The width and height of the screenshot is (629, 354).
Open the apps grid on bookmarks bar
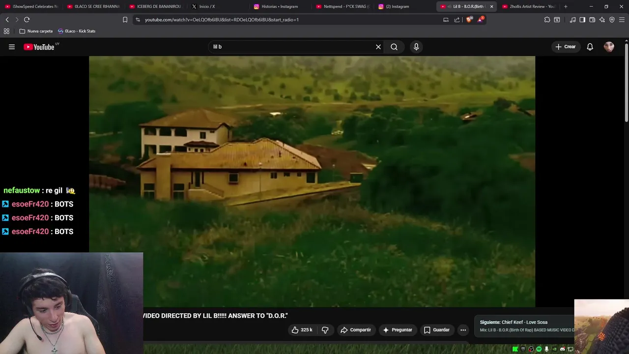tap(6, 31)
